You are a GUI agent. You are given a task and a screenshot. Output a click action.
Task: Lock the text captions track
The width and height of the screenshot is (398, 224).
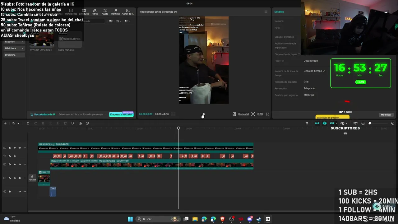pyautogui.click(x=10, y=156)
